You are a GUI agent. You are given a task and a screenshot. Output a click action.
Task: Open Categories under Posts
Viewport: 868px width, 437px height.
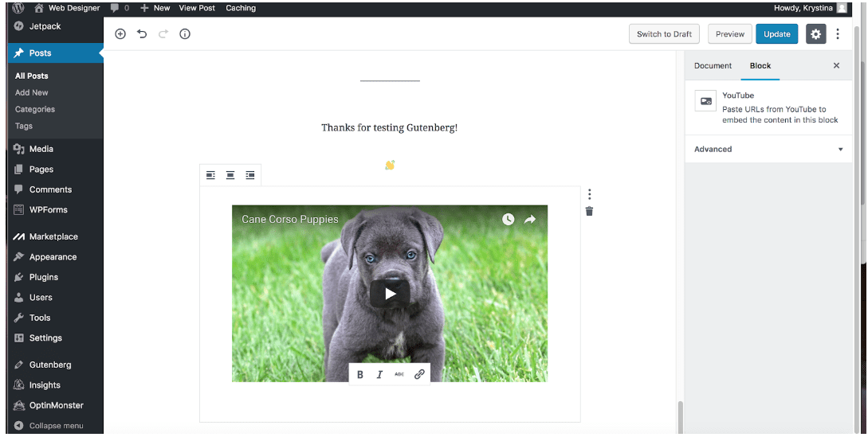pyautogui.click(x=35, y=109)
